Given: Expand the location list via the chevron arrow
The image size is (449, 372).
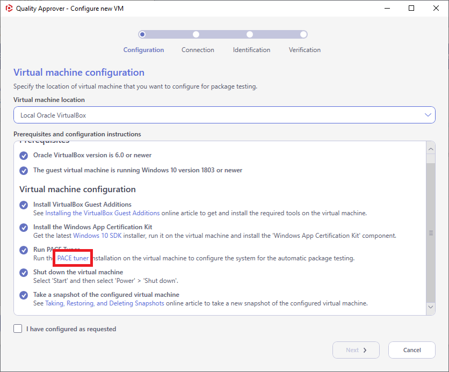Looking at the screenshot, I should click(428, 115).
